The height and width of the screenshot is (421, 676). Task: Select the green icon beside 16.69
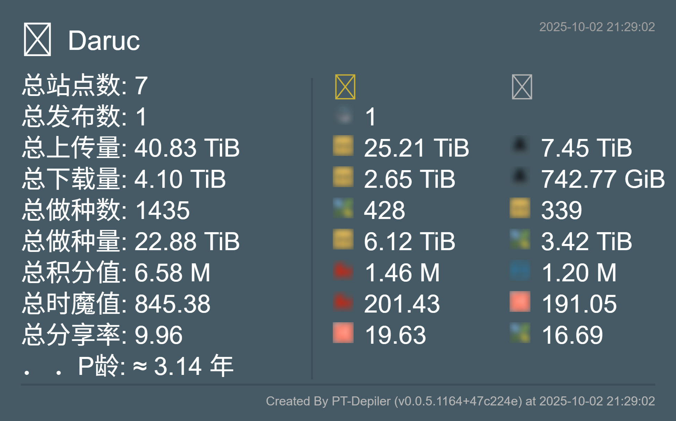click(x=520, y=333)
